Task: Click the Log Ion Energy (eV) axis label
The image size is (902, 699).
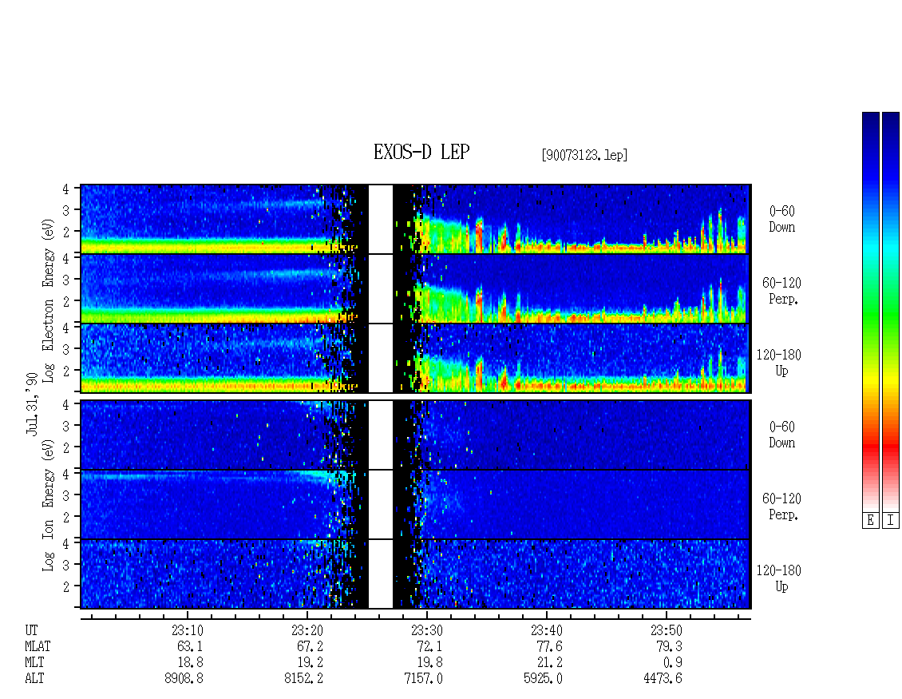Action: (49, 506)
